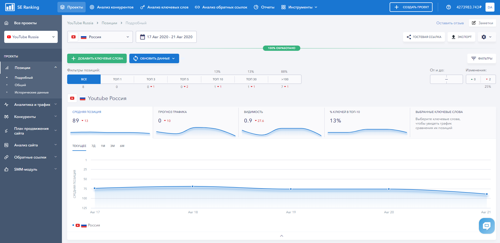This screenshot has height=243, width=500.
Task: Open Анализ ключевых слов menu
Action: [x=164, y=7]
